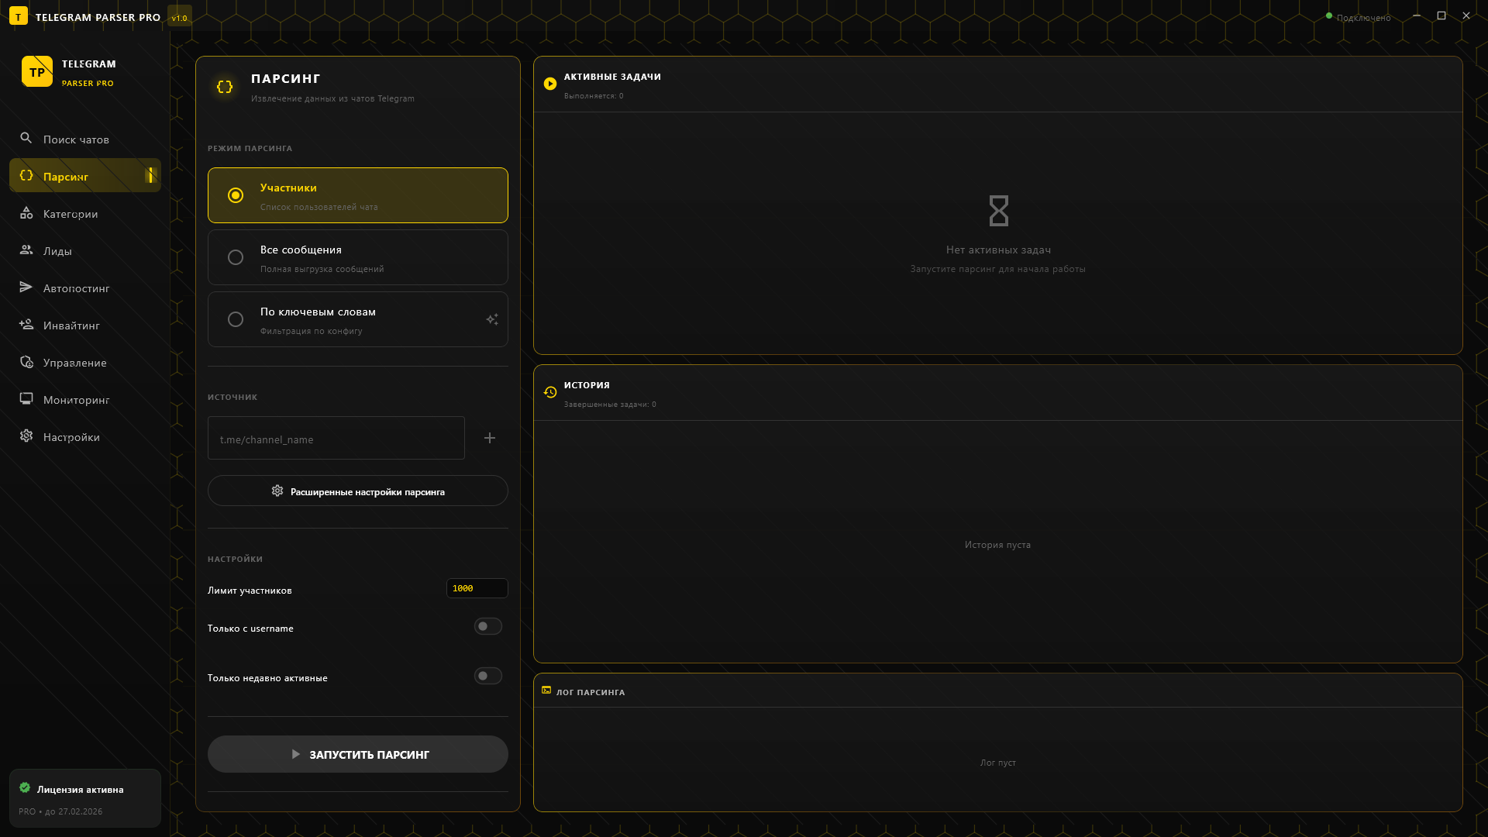Click the people icon next to Лиды
The height and width of the screenshot is (837, 1488).
point(26,250)
